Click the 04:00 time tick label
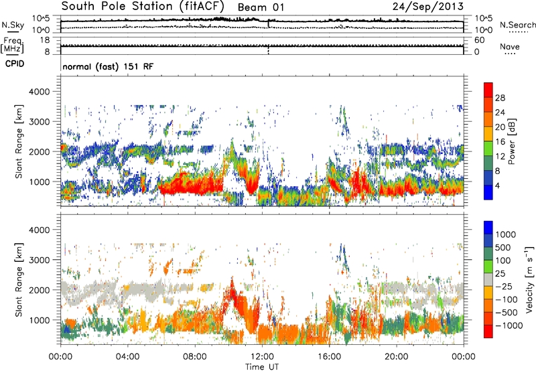Viewport: 536px width, 371px height. tap(127, 357)
